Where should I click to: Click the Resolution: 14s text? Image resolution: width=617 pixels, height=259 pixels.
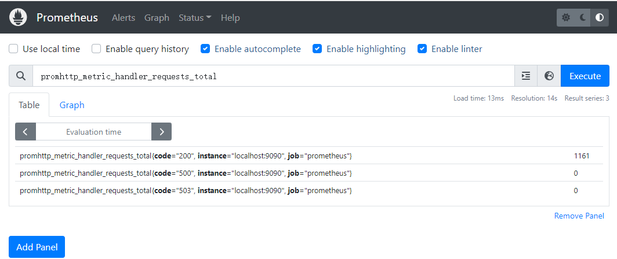point(534,98)
